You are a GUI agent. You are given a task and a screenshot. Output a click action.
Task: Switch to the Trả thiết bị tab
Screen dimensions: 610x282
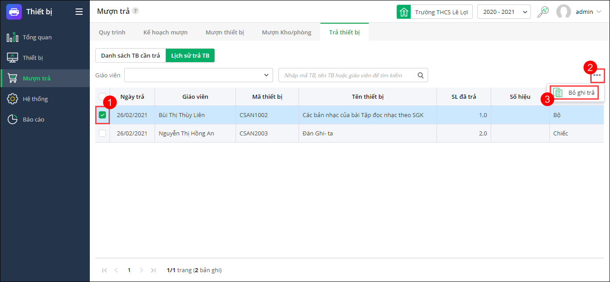pos(345,32)
